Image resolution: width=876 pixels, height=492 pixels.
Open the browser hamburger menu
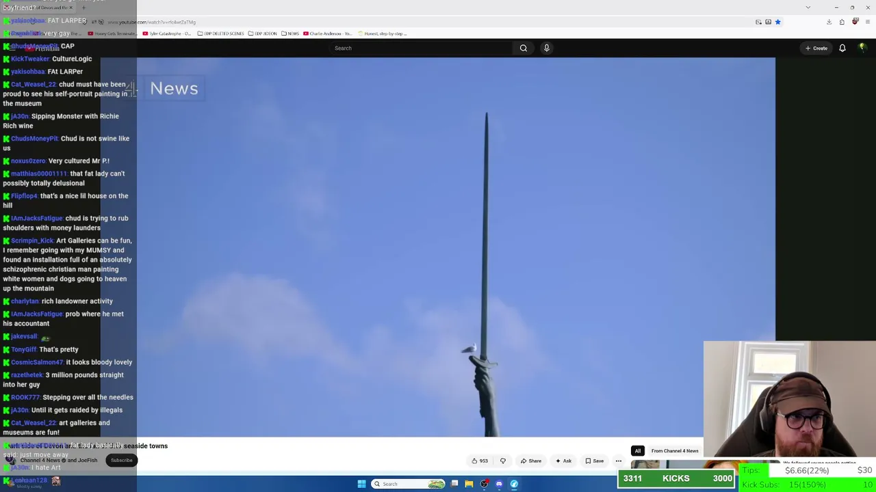tap(868, 22)
